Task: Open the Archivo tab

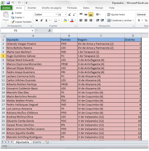Action: (x=6, y=8)
